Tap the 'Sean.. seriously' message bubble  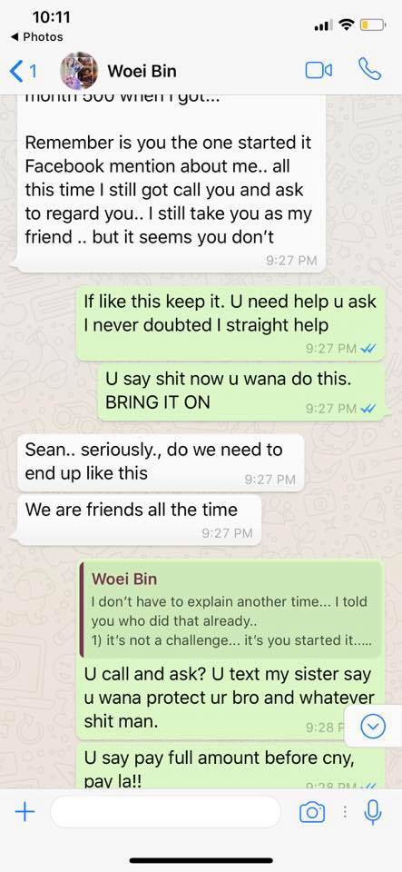tap(161, 462)
